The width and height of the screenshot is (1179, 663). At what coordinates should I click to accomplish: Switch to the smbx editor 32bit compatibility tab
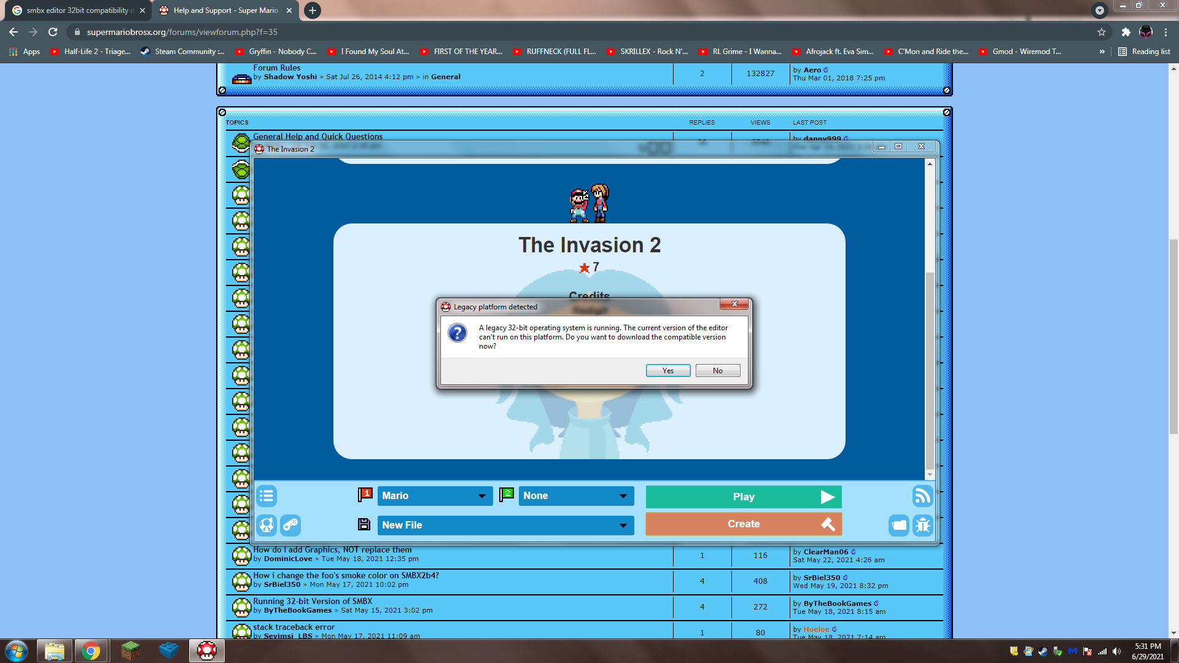point(79,10)
